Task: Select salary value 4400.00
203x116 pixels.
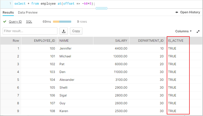Action: coord(121,48)
